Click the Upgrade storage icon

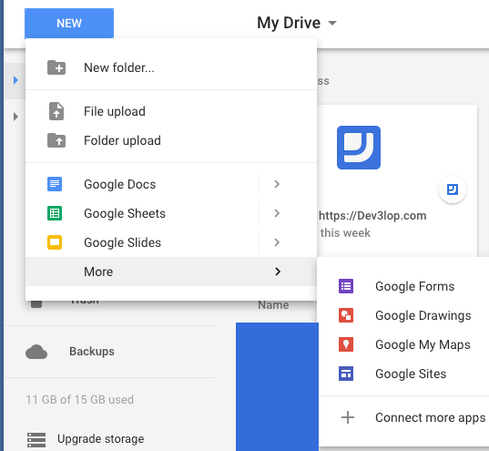(36, 440)
